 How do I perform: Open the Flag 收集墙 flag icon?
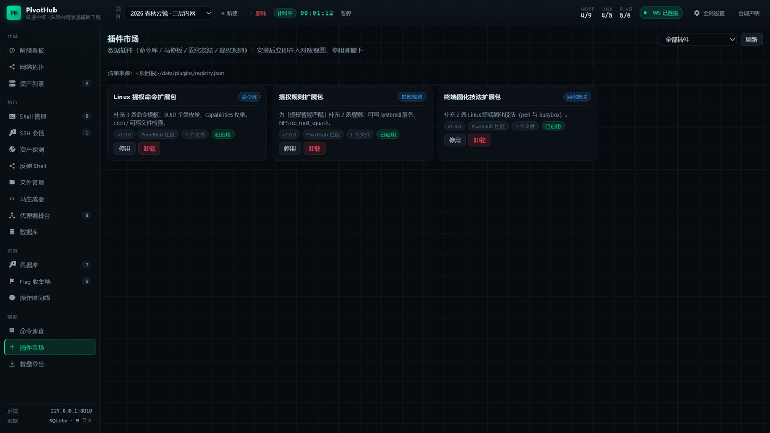(x=12, y=282)
